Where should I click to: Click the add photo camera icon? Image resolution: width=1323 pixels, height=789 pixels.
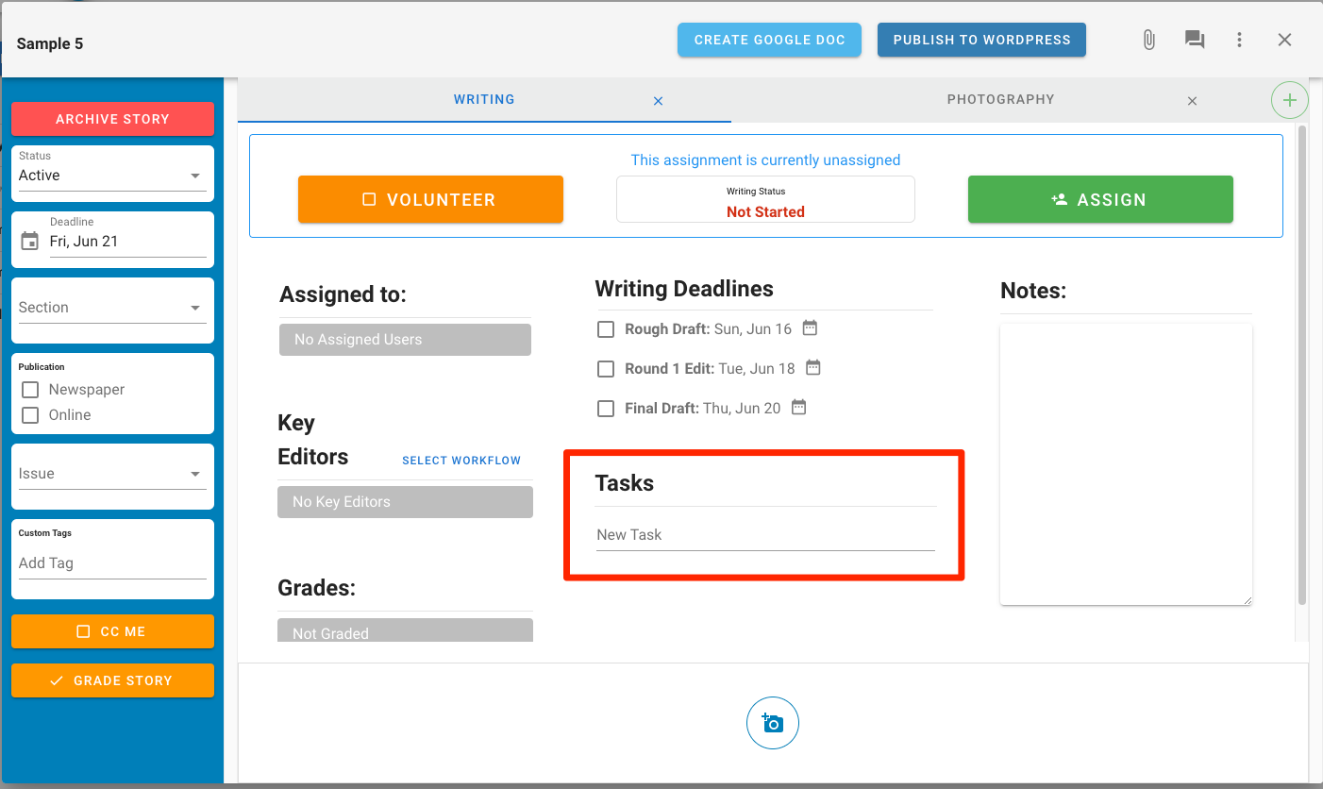tap(772, 724)
